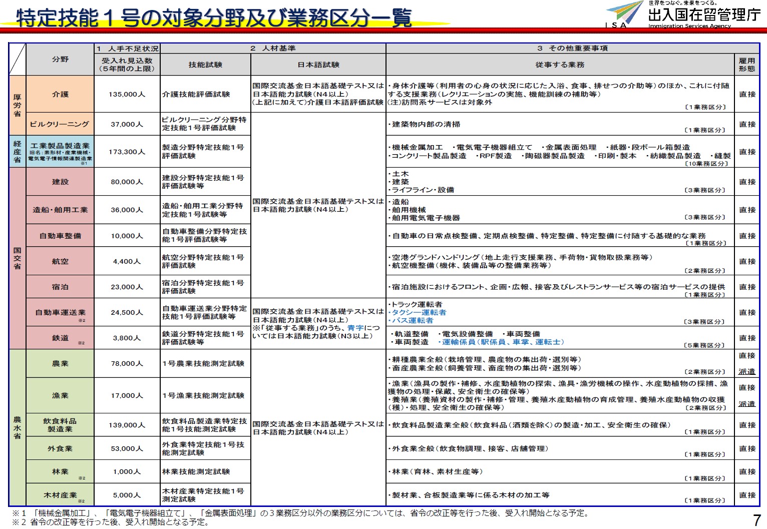
Task: Click the 厚労省 ministry cell
Action: coord(17,106)
